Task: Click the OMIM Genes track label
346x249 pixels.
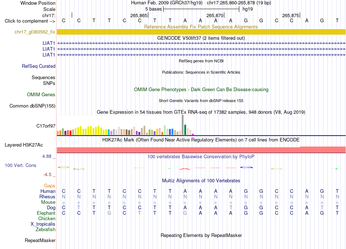Action: pyautogui.click(x=41, y=94)
